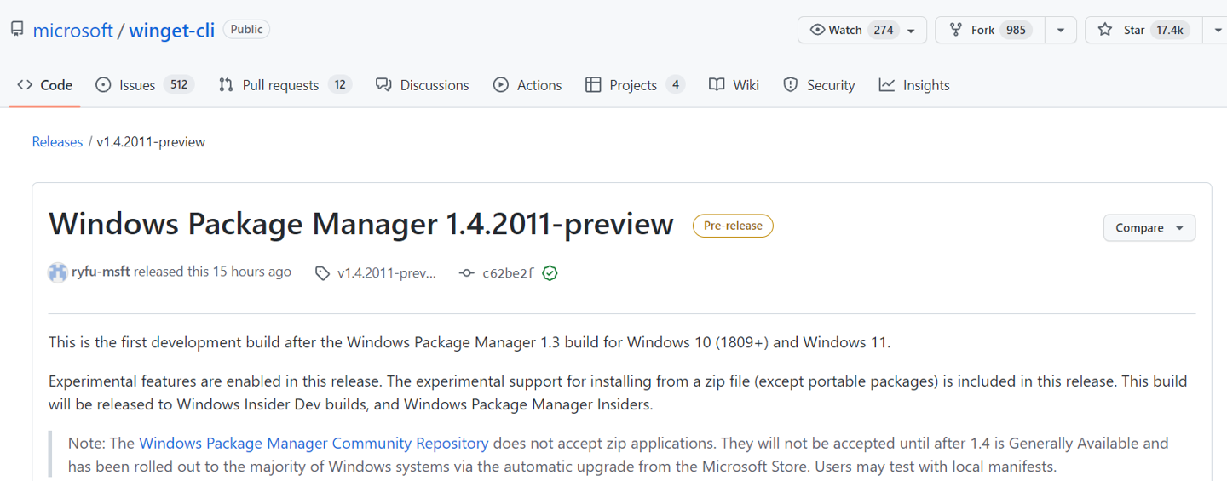Open the Fork options dropdown arrow
Viewport: 1227px width, 481px height.
point(1060,30)
